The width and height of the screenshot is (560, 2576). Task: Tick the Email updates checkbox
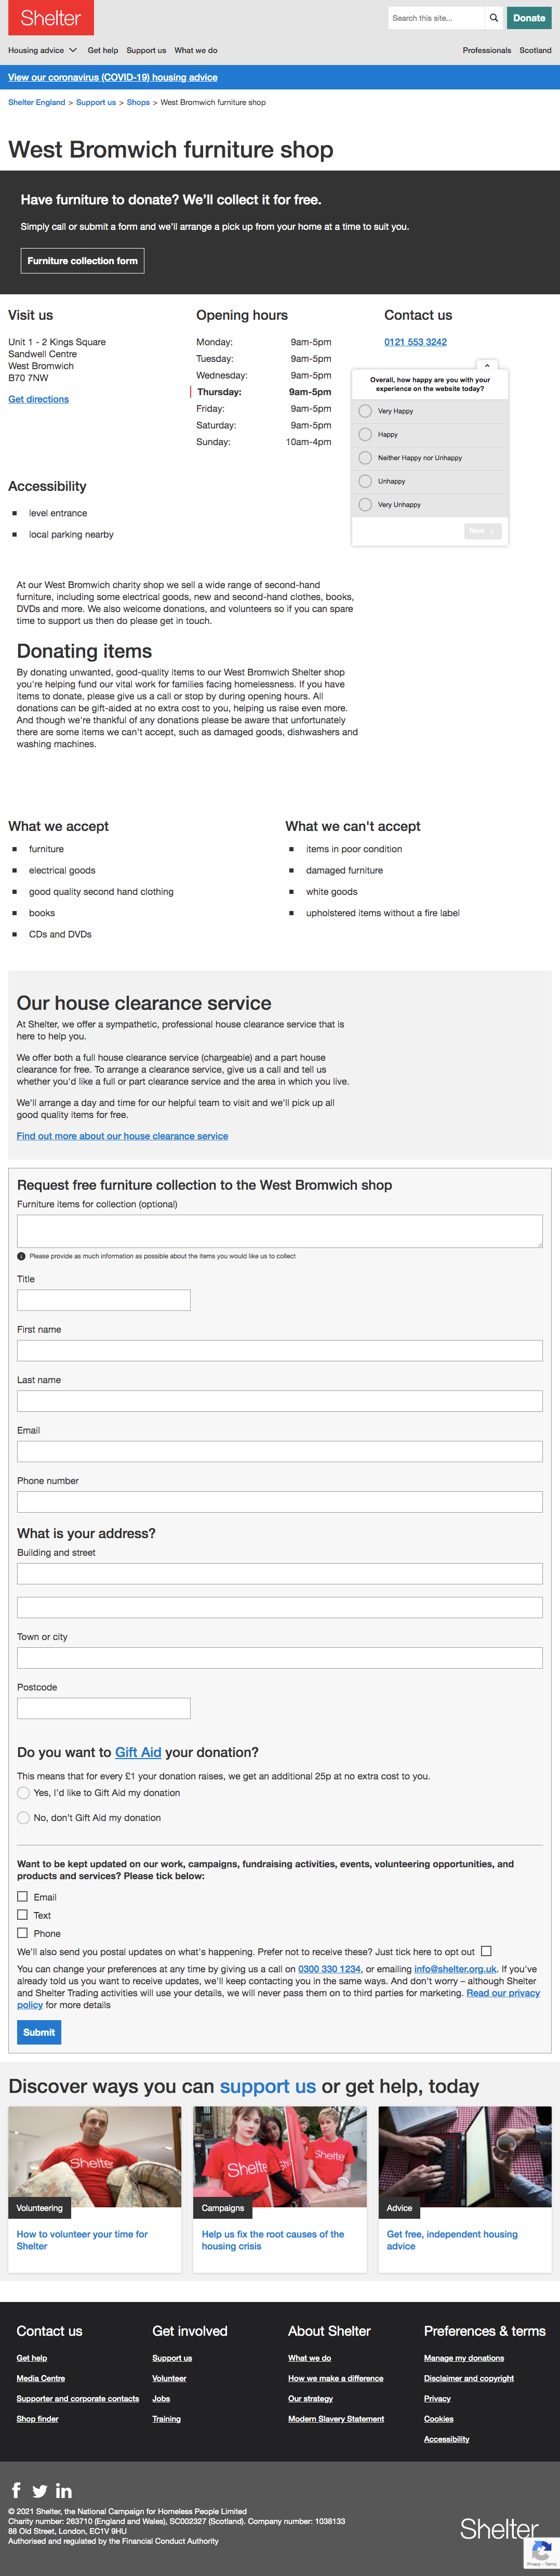click(22, 1896)
